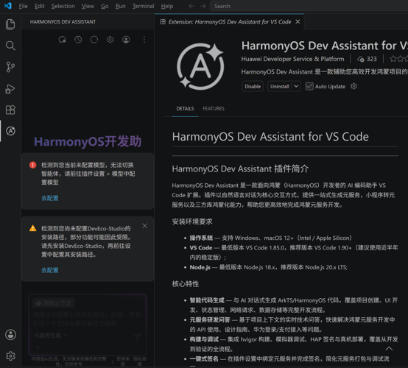Expand the small chevron below 元服务生成

click(x=38, y=347)
